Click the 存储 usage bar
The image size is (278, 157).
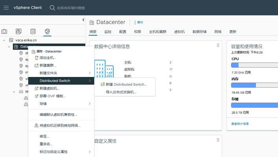[254, 105]
